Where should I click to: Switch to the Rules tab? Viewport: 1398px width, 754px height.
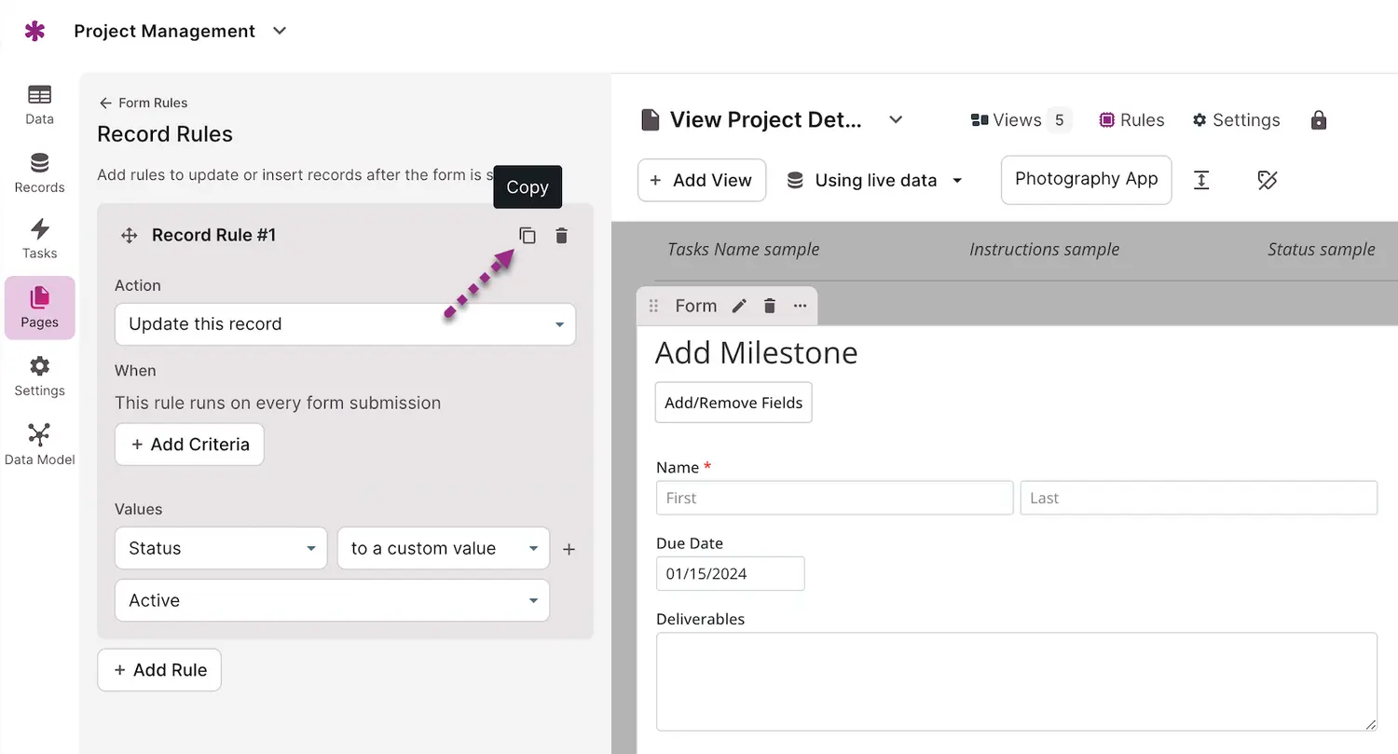click(1131, 120)
